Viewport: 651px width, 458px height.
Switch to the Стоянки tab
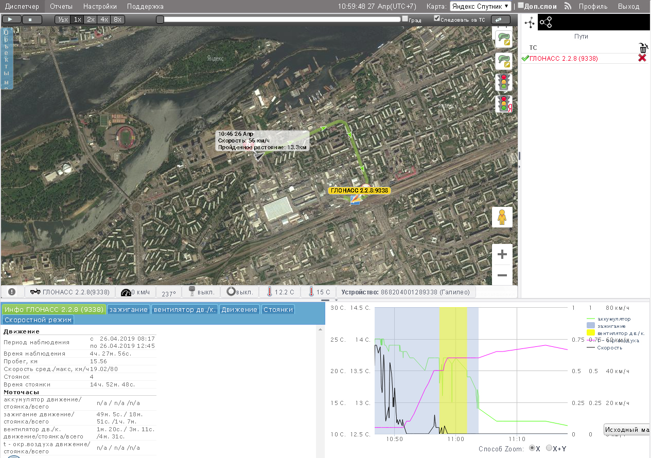coord(278,309)
